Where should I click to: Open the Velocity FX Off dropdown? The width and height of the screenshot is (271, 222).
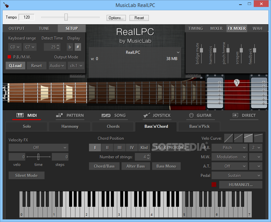39,148
